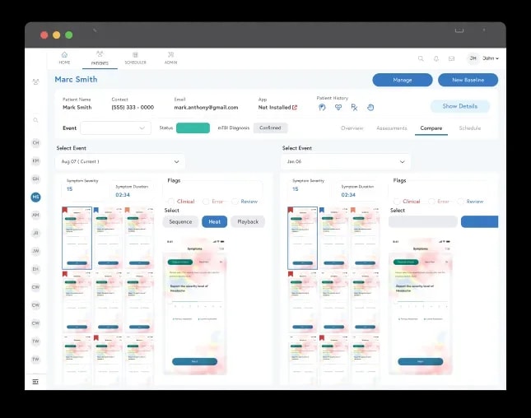531x418 pixels.
Task: Click the Marc Smith page heading
Action: [x=76, y=80]
